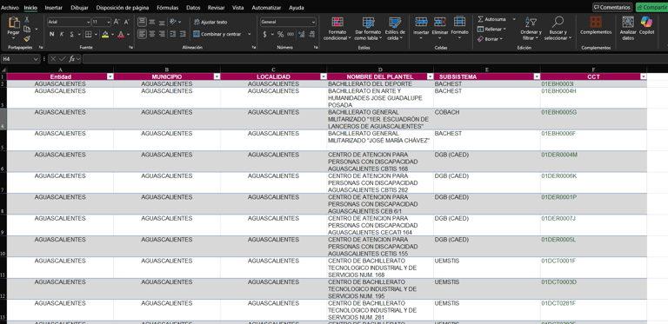Switch to the Insertar tab

pos(54,8)
